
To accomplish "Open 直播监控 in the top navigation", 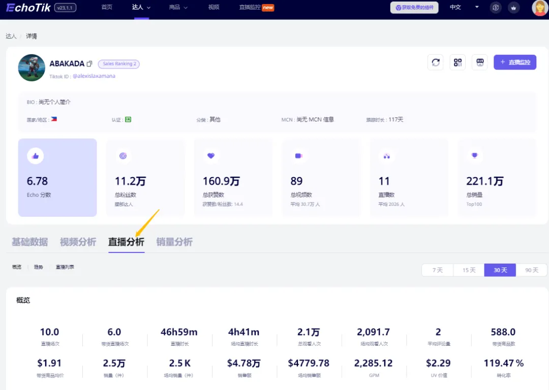I will 256,7.
